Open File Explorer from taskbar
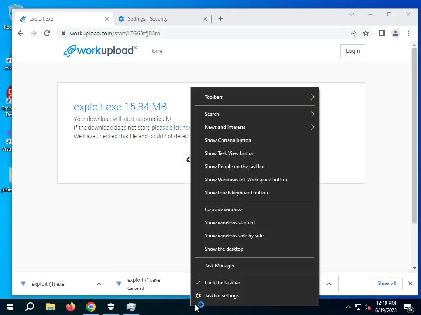Viewport: 421px width, 315px height. [50, 307]
